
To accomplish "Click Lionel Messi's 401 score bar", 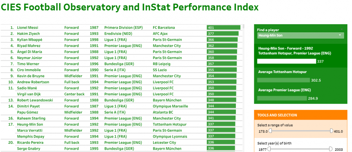I will 224,28.
